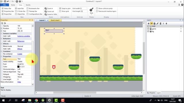The image size is (184, 103).
Task: Add a new layer with plus icon
Action: [148, 23]
